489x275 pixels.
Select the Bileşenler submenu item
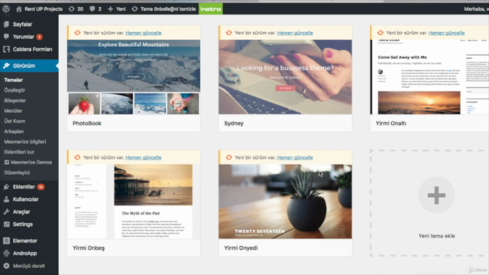15,100
